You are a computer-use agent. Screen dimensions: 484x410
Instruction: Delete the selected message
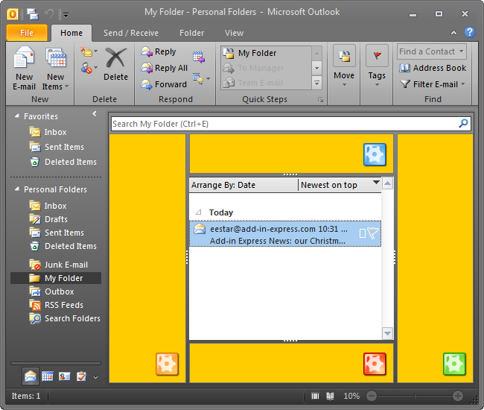tap(115, 64)
